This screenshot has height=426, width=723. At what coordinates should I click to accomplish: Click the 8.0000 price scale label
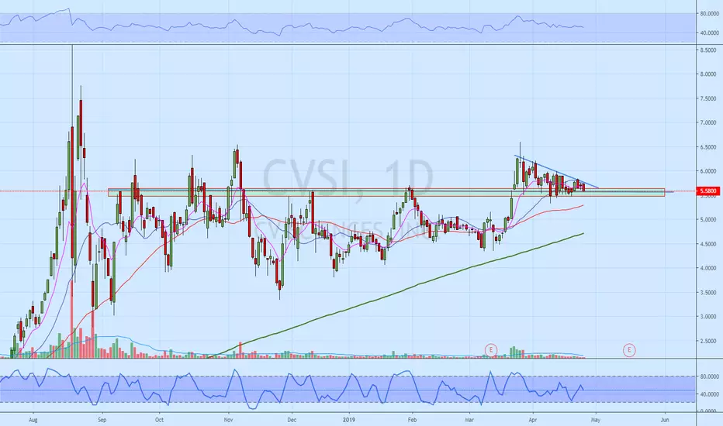pos(707,74)
